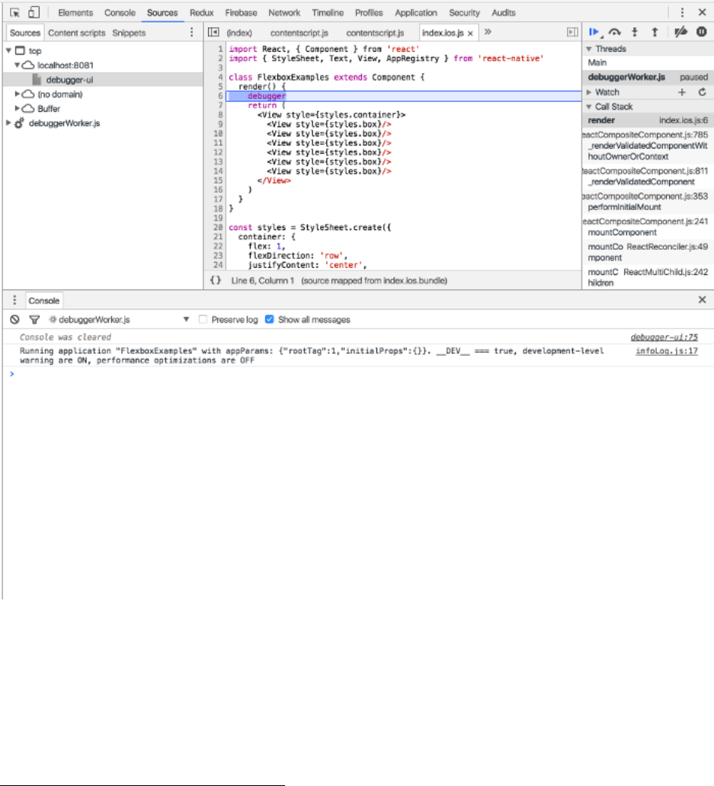Resume script execution button
This screenshot has width=714, height=786.
(x=594, y=33)
